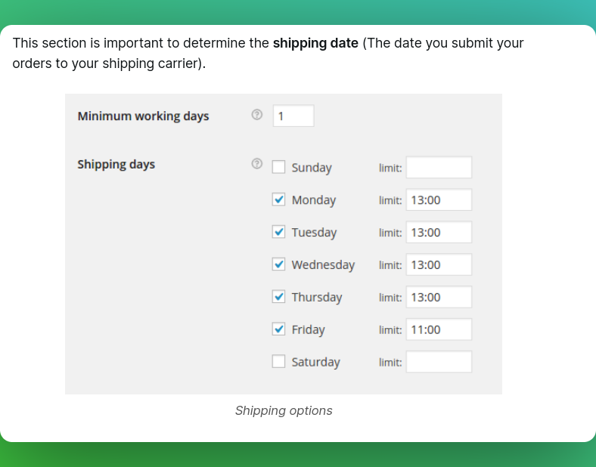The width and height of the screenshot is (596, 467).
Task: Enable the Sunday shipping checkbox
Action: 278,167
